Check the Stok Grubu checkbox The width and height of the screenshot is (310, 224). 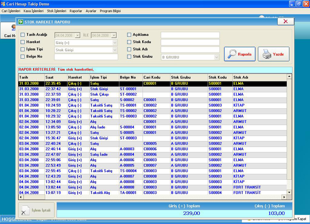(x=129, y=57)
